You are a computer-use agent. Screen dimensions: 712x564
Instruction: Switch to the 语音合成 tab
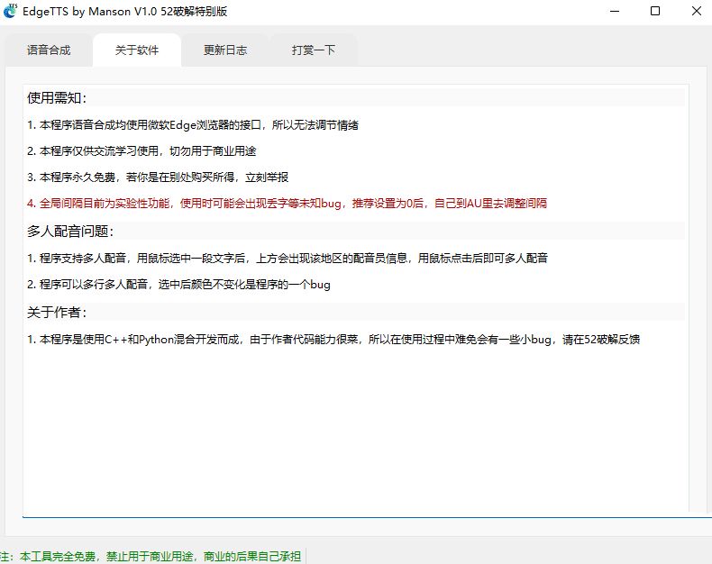(x=49, y=50)
